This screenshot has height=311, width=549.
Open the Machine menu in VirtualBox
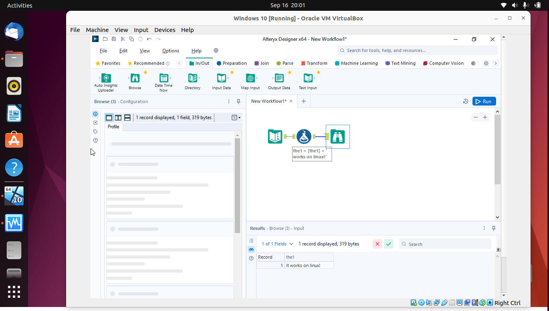(97, 30)
